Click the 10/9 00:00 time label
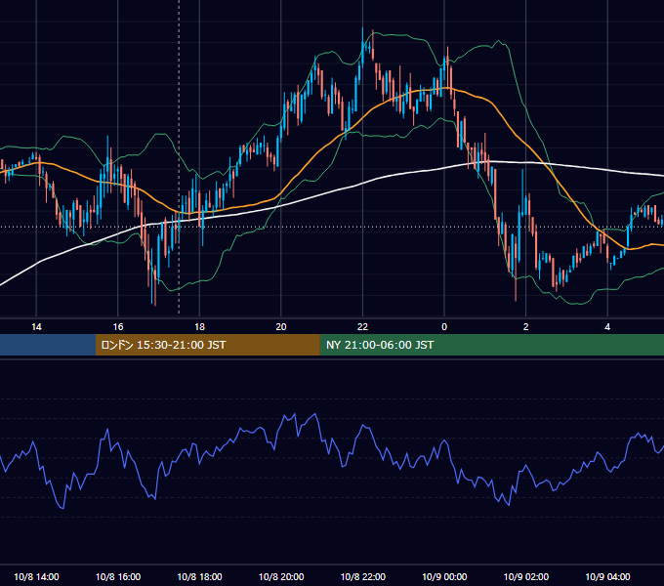This screenshot has height=586, width=664. tap(444, 576)
